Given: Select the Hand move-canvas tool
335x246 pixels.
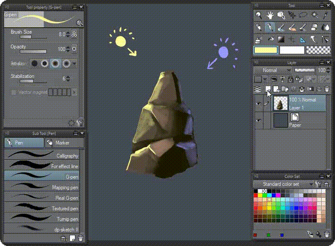Looking at the screenshot, I should (x=270, y=15).
